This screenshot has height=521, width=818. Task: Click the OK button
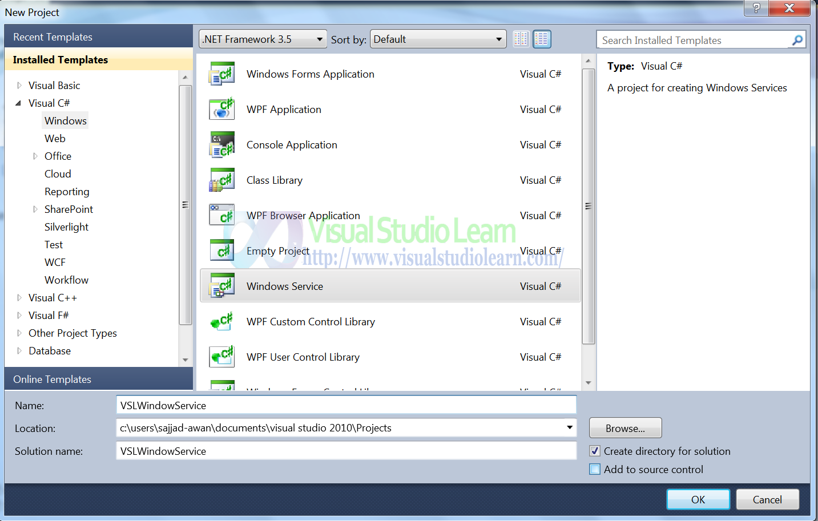click(x=698, y=499)
